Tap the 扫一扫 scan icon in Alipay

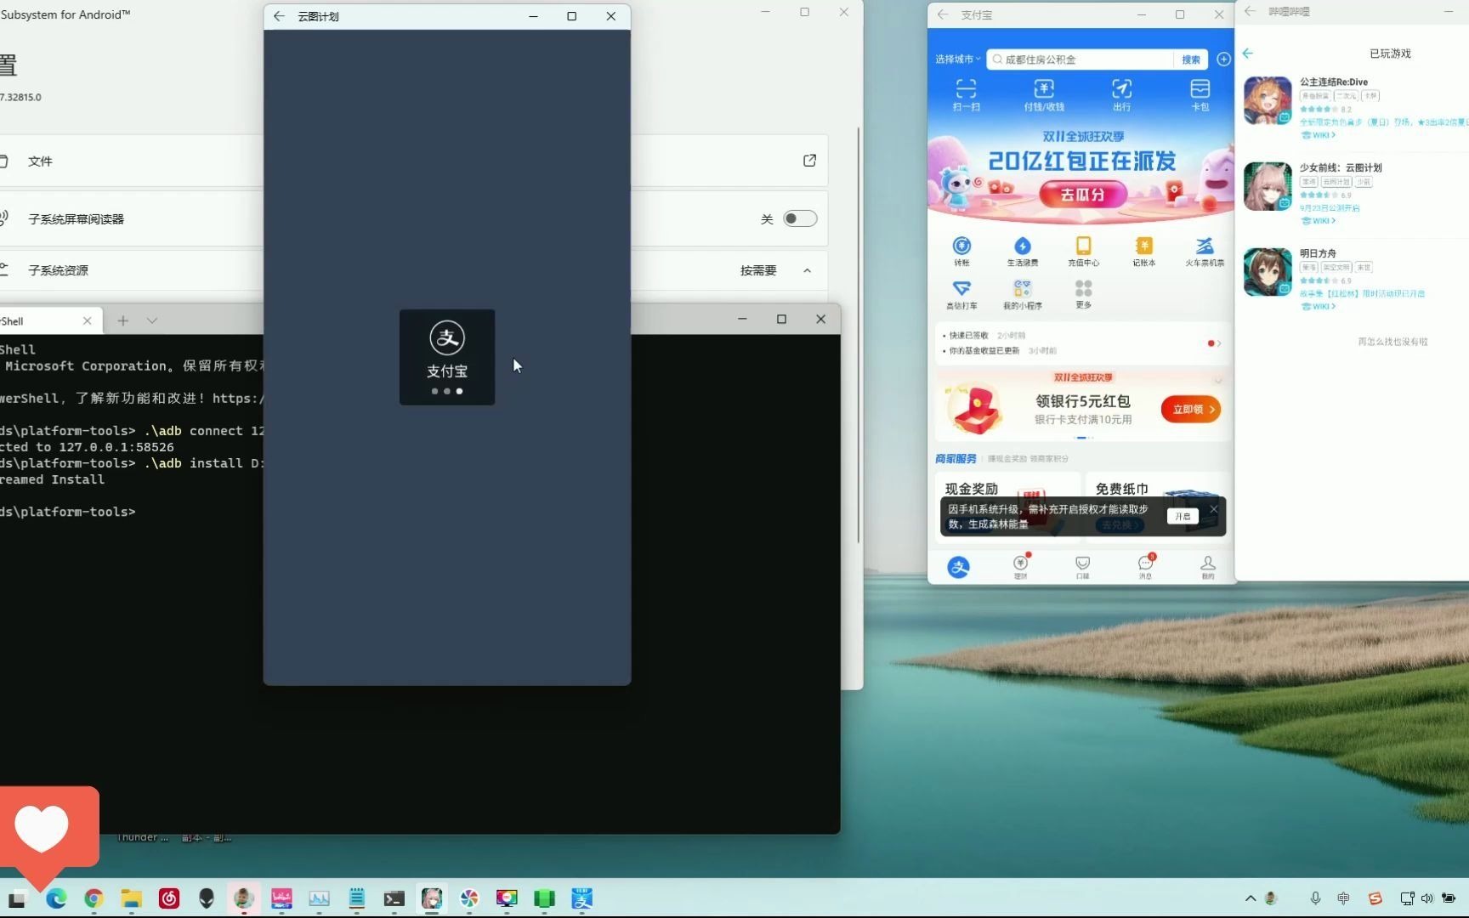[x=966, y=94]
